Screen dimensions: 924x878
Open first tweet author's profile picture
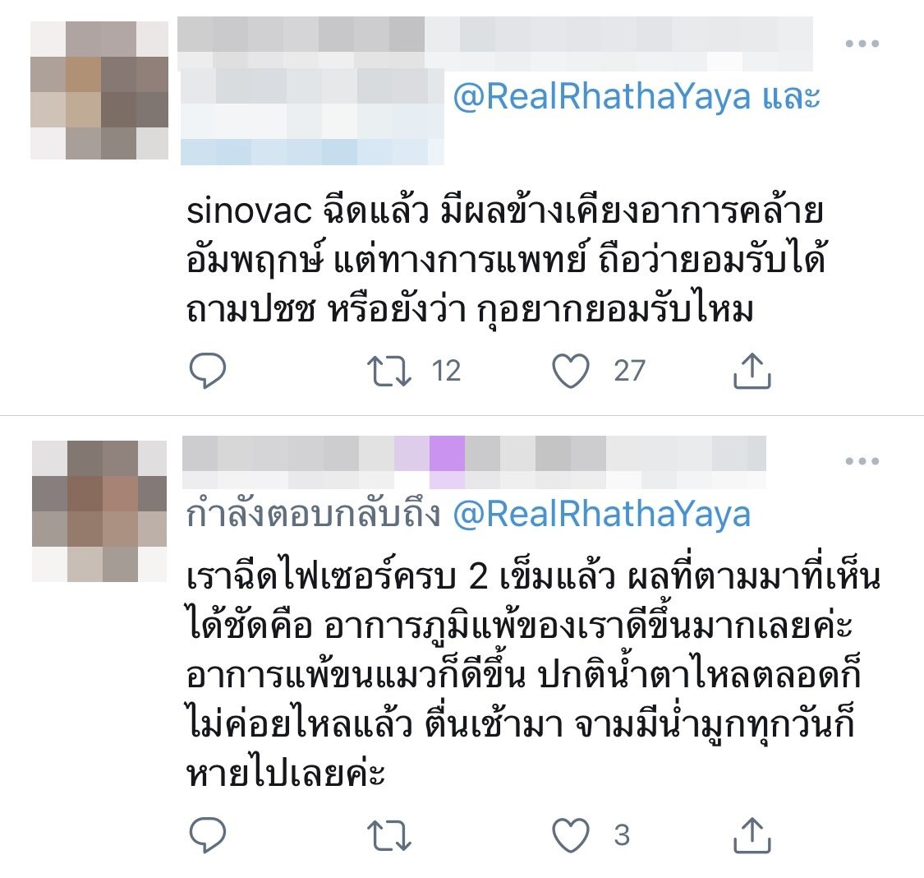pyautogui.click(x=99, y=90)
